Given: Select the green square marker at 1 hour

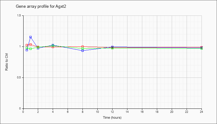Looking at the screenshot, I should pyautogui.click(x=30, y=49).
